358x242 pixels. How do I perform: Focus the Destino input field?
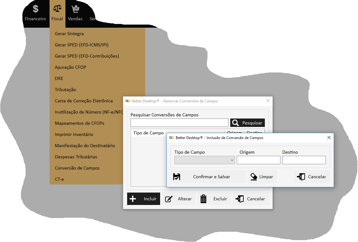(304, 160)
